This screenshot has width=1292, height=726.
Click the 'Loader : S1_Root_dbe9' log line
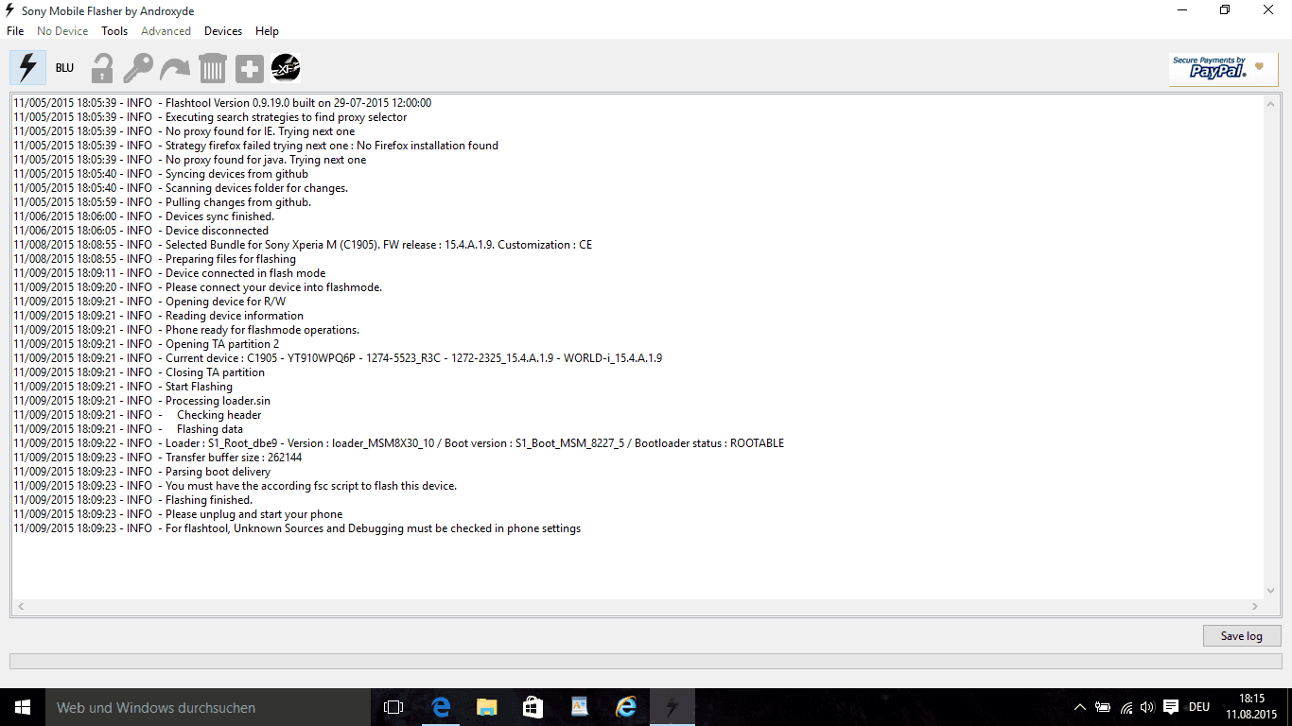click(398, 443)
